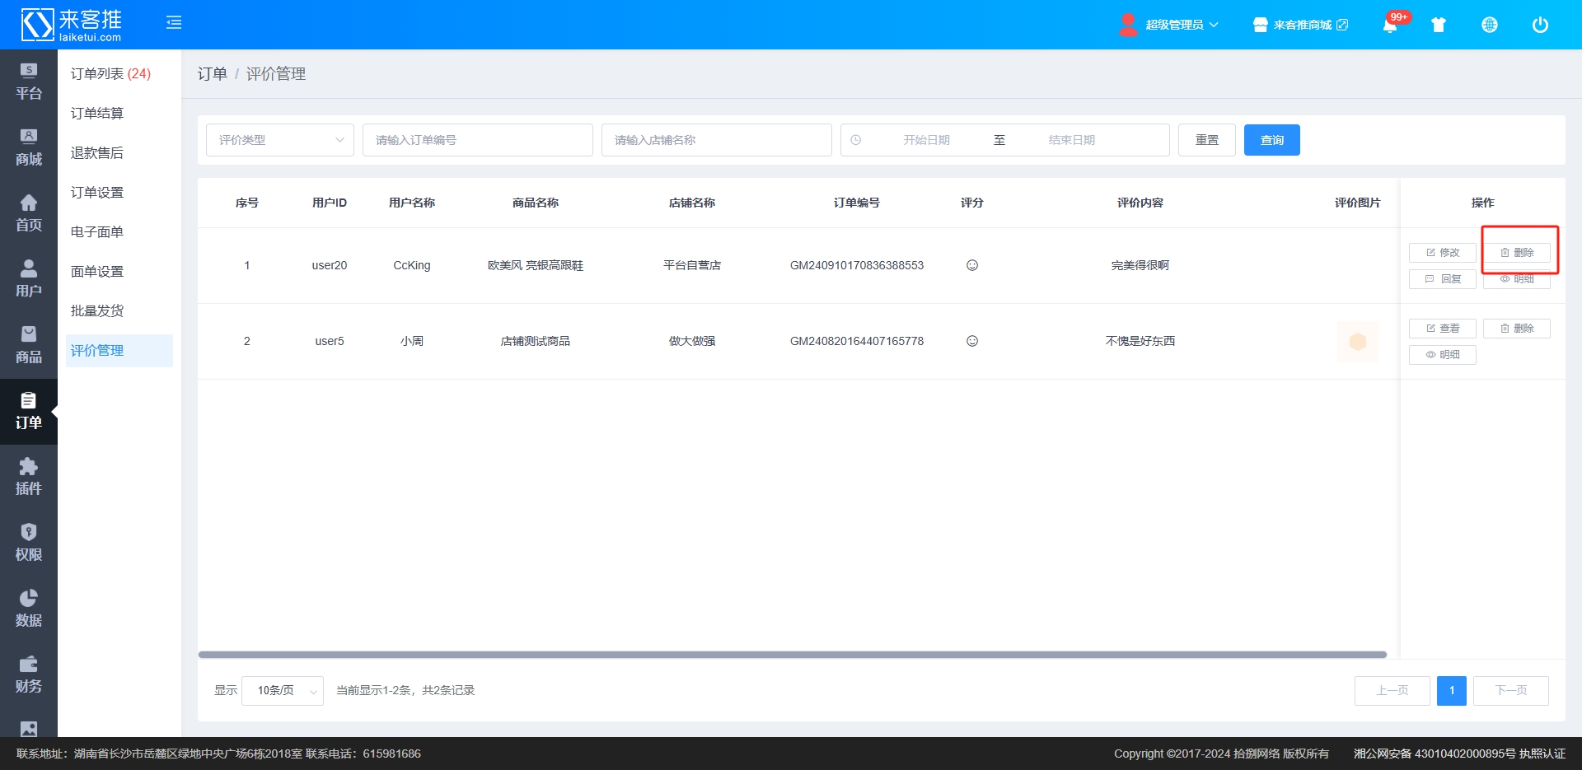Go to 权限 permissions in sidebar
The height and width of the screenshot is (770, 1582).
pyautogui.click(x=29, y=543)
